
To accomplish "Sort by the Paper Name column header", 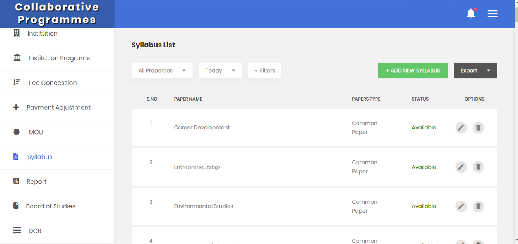I will pyautogui.click(x=188, y=99).
